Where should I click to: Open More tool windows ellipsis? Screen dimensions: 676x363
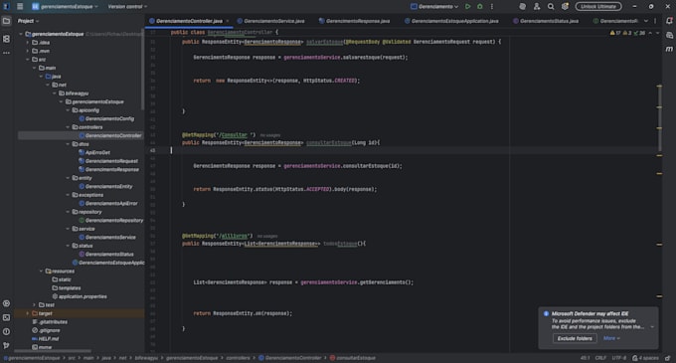pos(7,53)
